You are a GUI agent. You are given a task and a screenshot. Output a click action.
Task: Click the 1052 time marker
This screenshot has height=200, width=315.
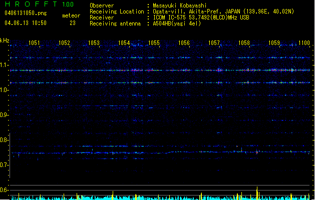coord(64,42)
